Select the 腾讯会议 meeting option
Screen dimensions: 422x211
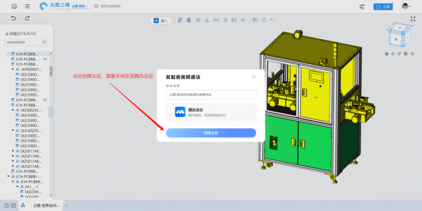pyautogui.click(x=211, y=112)
